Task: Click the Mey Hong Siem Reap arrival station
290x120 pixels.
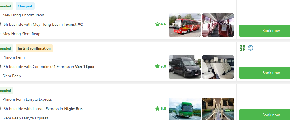Action: tap(21, 34)
